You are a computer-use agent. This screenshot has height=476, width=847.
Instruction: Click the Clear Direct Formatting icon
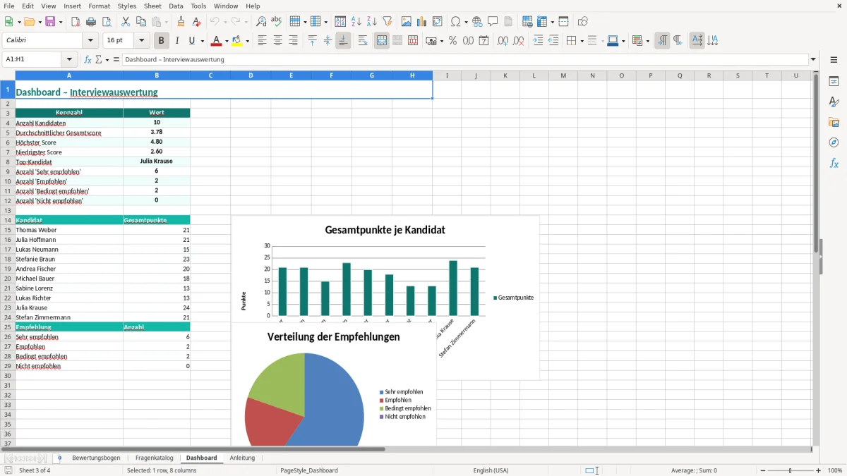[x=196, y=22]
